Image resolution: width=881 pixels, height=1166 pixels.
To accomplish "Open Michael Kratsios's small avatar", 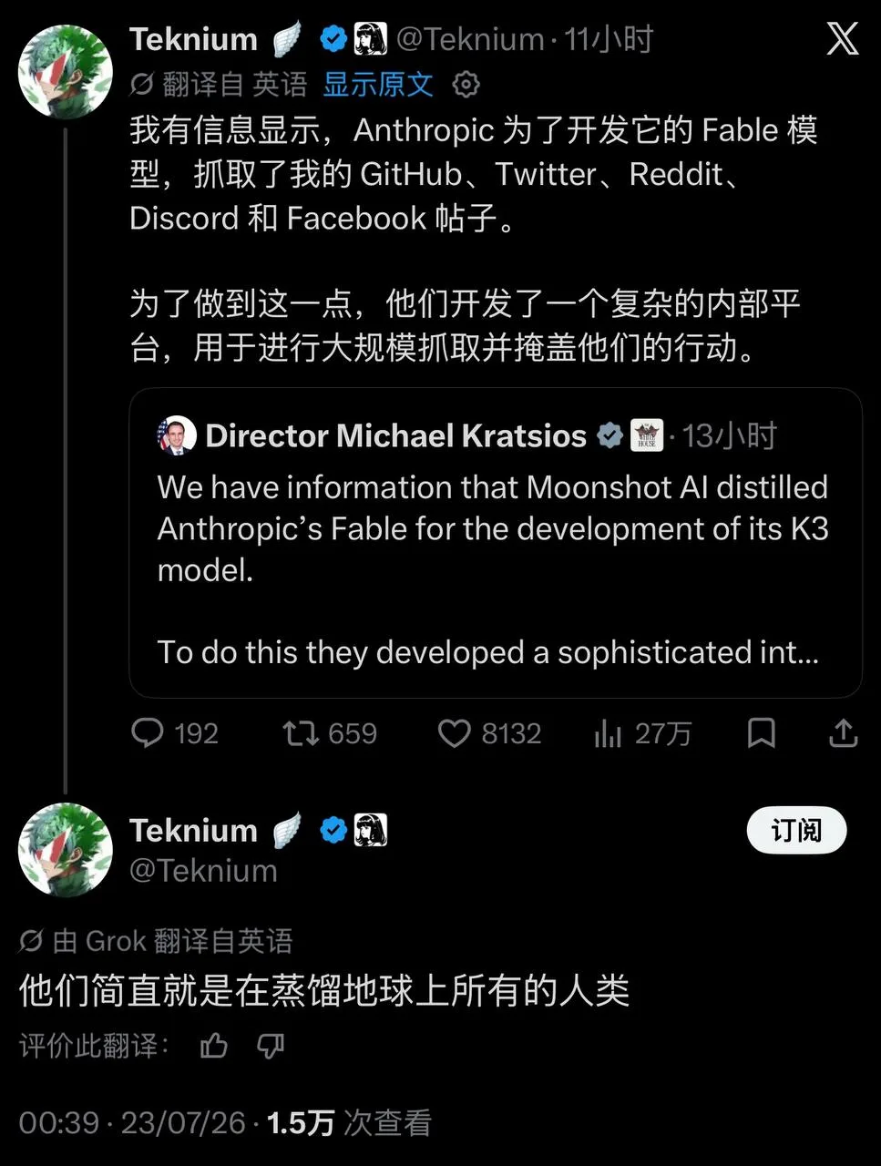I will point(177,435).
